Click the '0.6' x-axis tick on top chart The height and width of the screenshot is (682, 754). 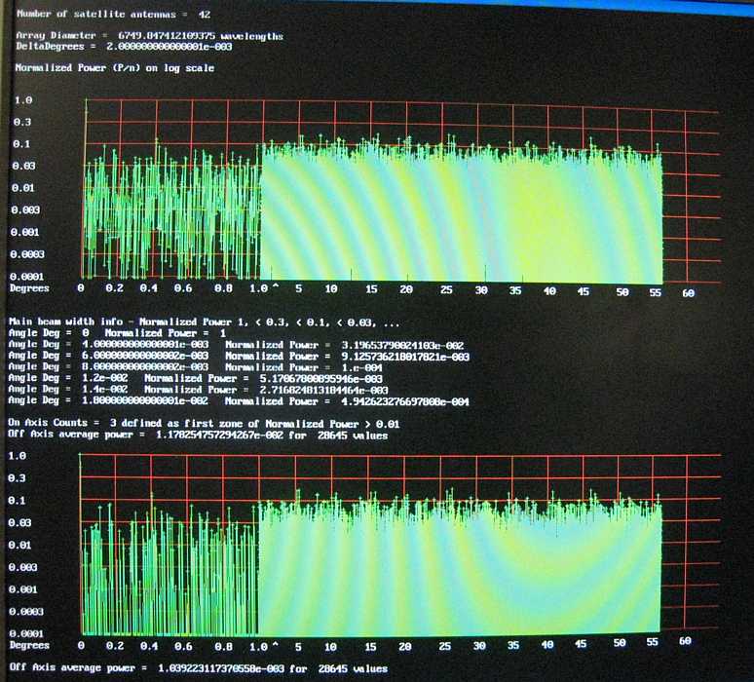click(183, 287)
